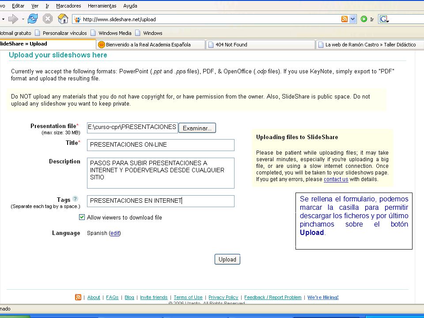This screenshot has height=318, width=424.
Task: Click the footer RSS feed icon
Action: pyautogui.click(x=78, y=297)
